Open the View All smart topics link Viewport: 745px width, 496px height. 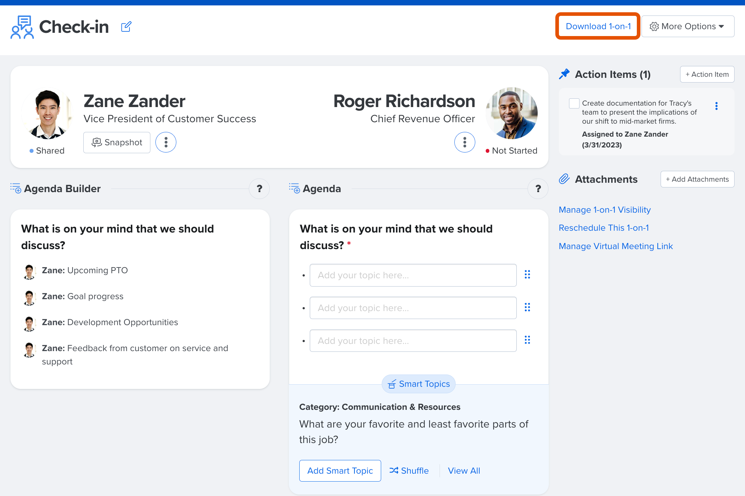pyautogui.click(x=464, y=471)
